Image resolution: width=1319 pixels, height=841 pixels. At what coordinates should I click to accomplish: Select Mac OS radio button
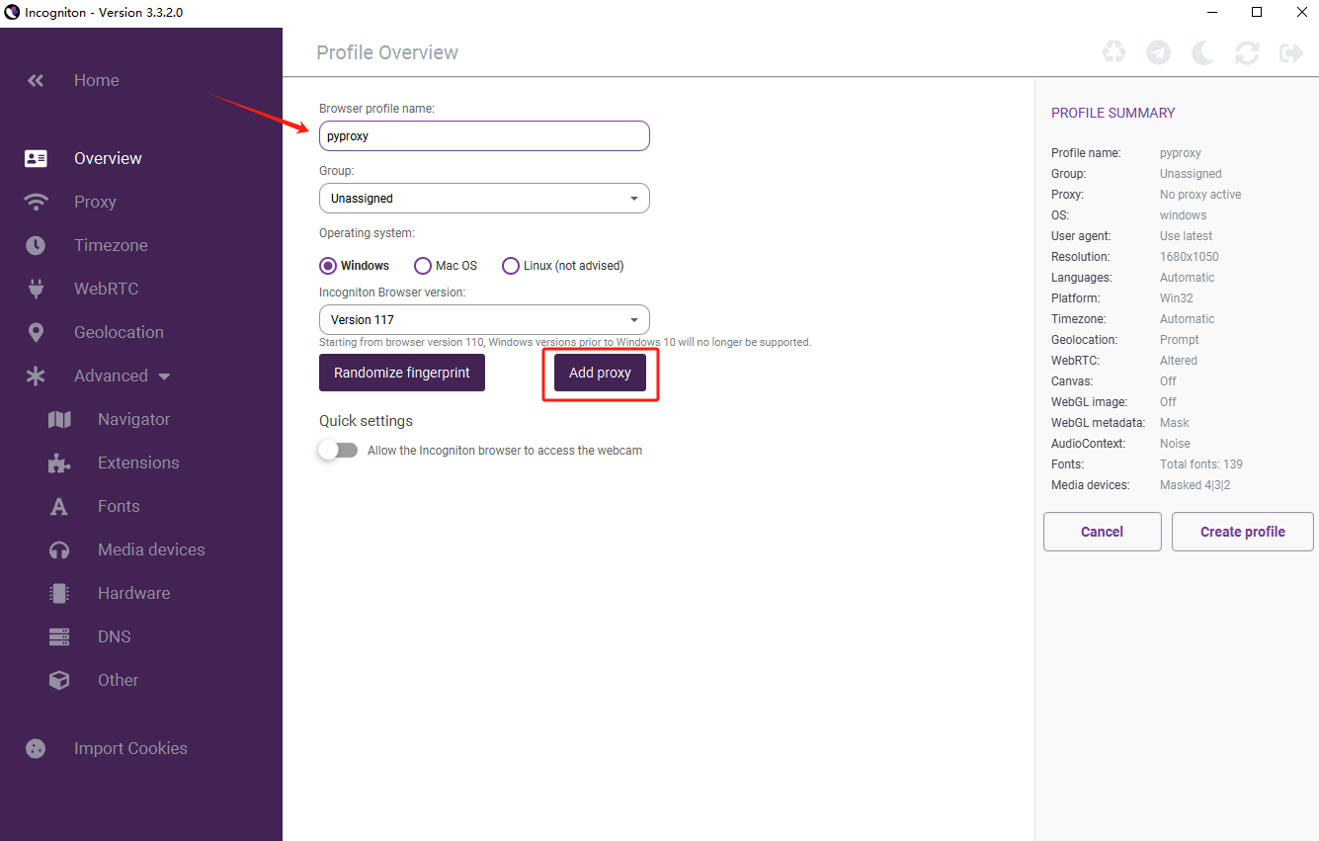423,266
